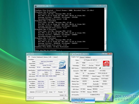Click the console vertical scrollbar thumb
Screen dimensions: 139x104
105,43
